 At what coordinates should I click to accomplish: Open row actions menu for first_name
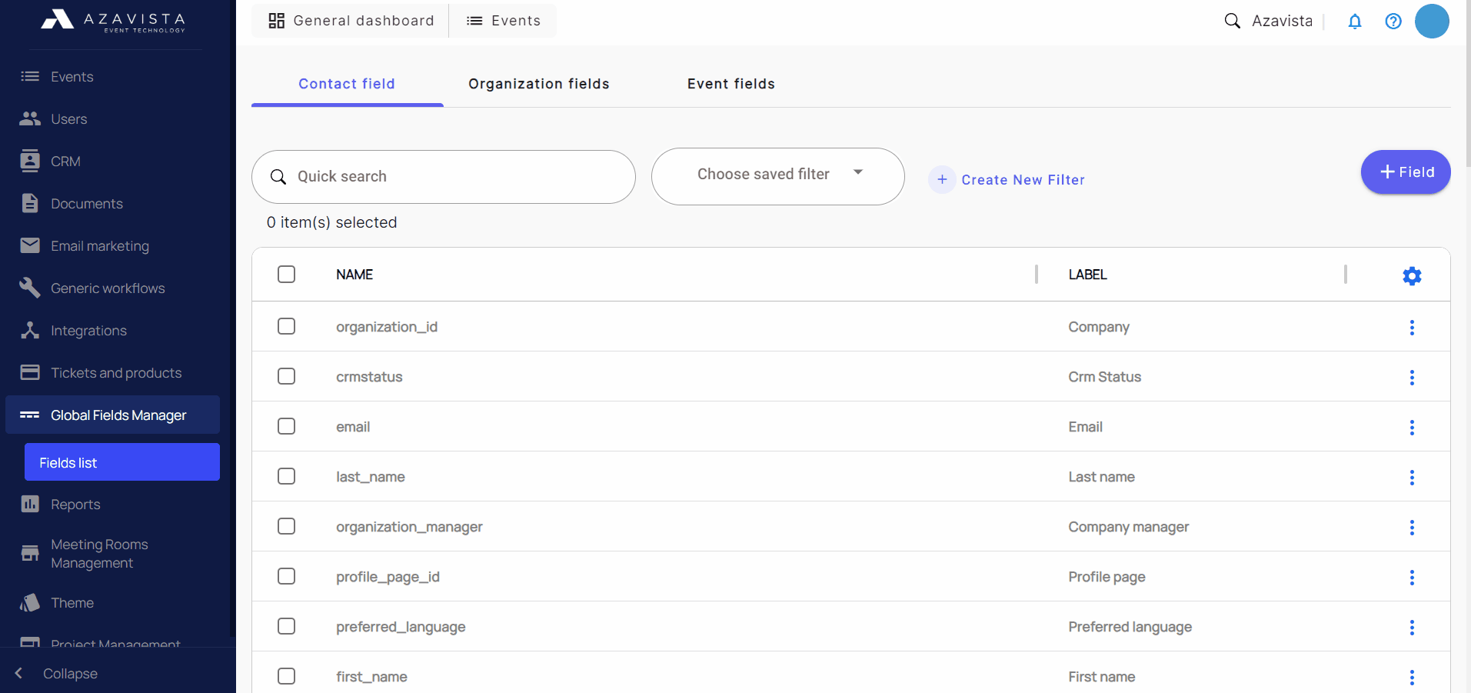(x=1412, y=677)
